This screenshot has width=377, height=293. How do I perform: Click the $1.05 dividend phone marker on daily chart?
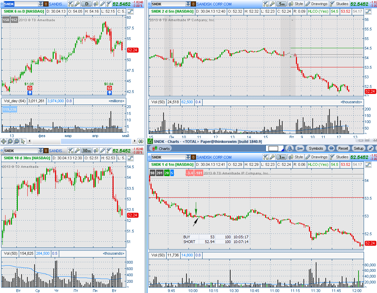[x=29, y=88]
